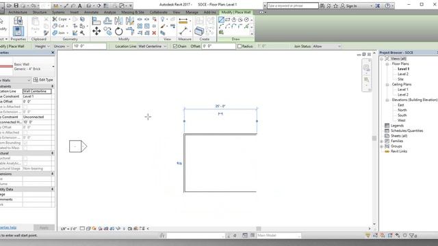438x246 pixels.
Task: Select the Move tool in Modify panel
Action: tap(96, 31)
